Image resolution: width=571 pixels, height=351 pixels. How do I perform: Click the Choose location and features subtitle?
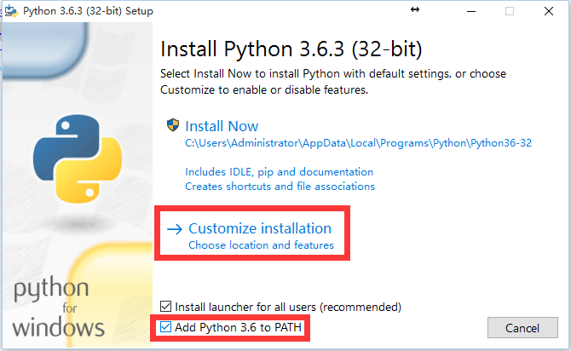261,245
